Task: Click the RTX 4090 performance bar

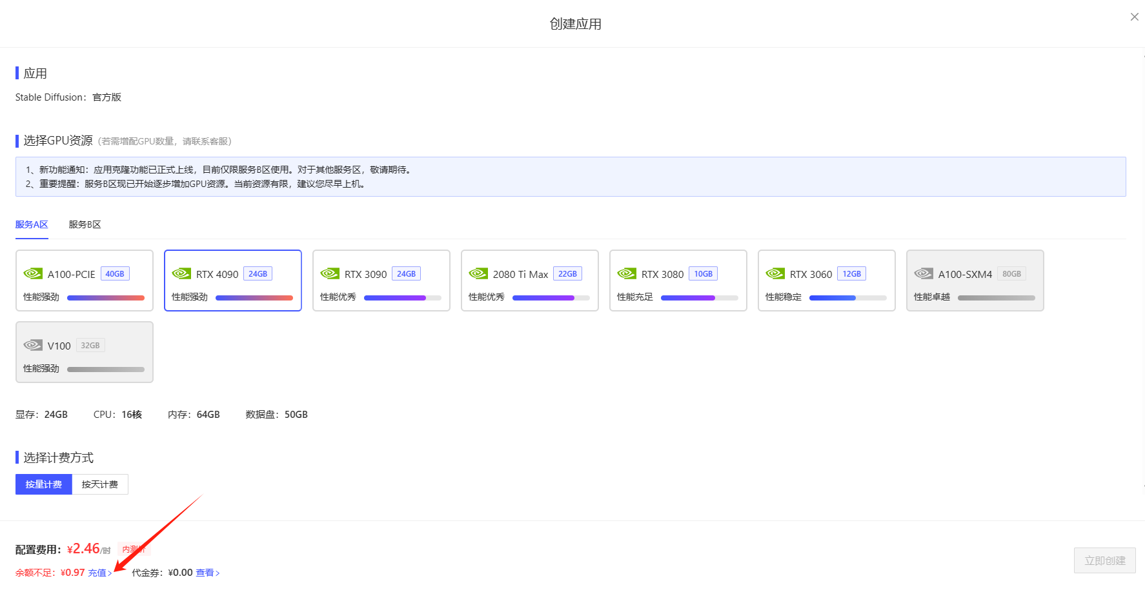Action: click(254, 298)
